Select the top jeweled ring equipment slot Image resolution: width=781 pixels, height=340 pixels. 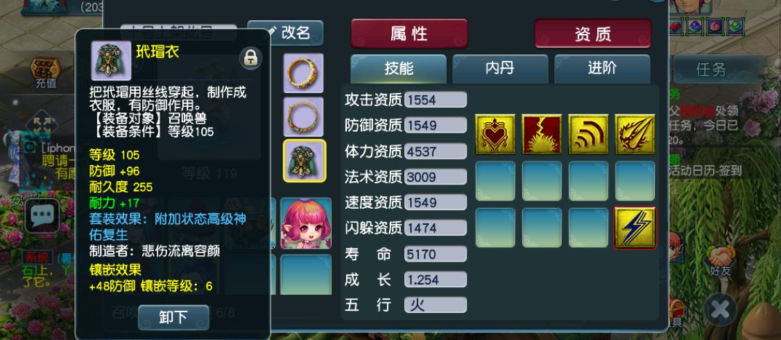(303, 74)
